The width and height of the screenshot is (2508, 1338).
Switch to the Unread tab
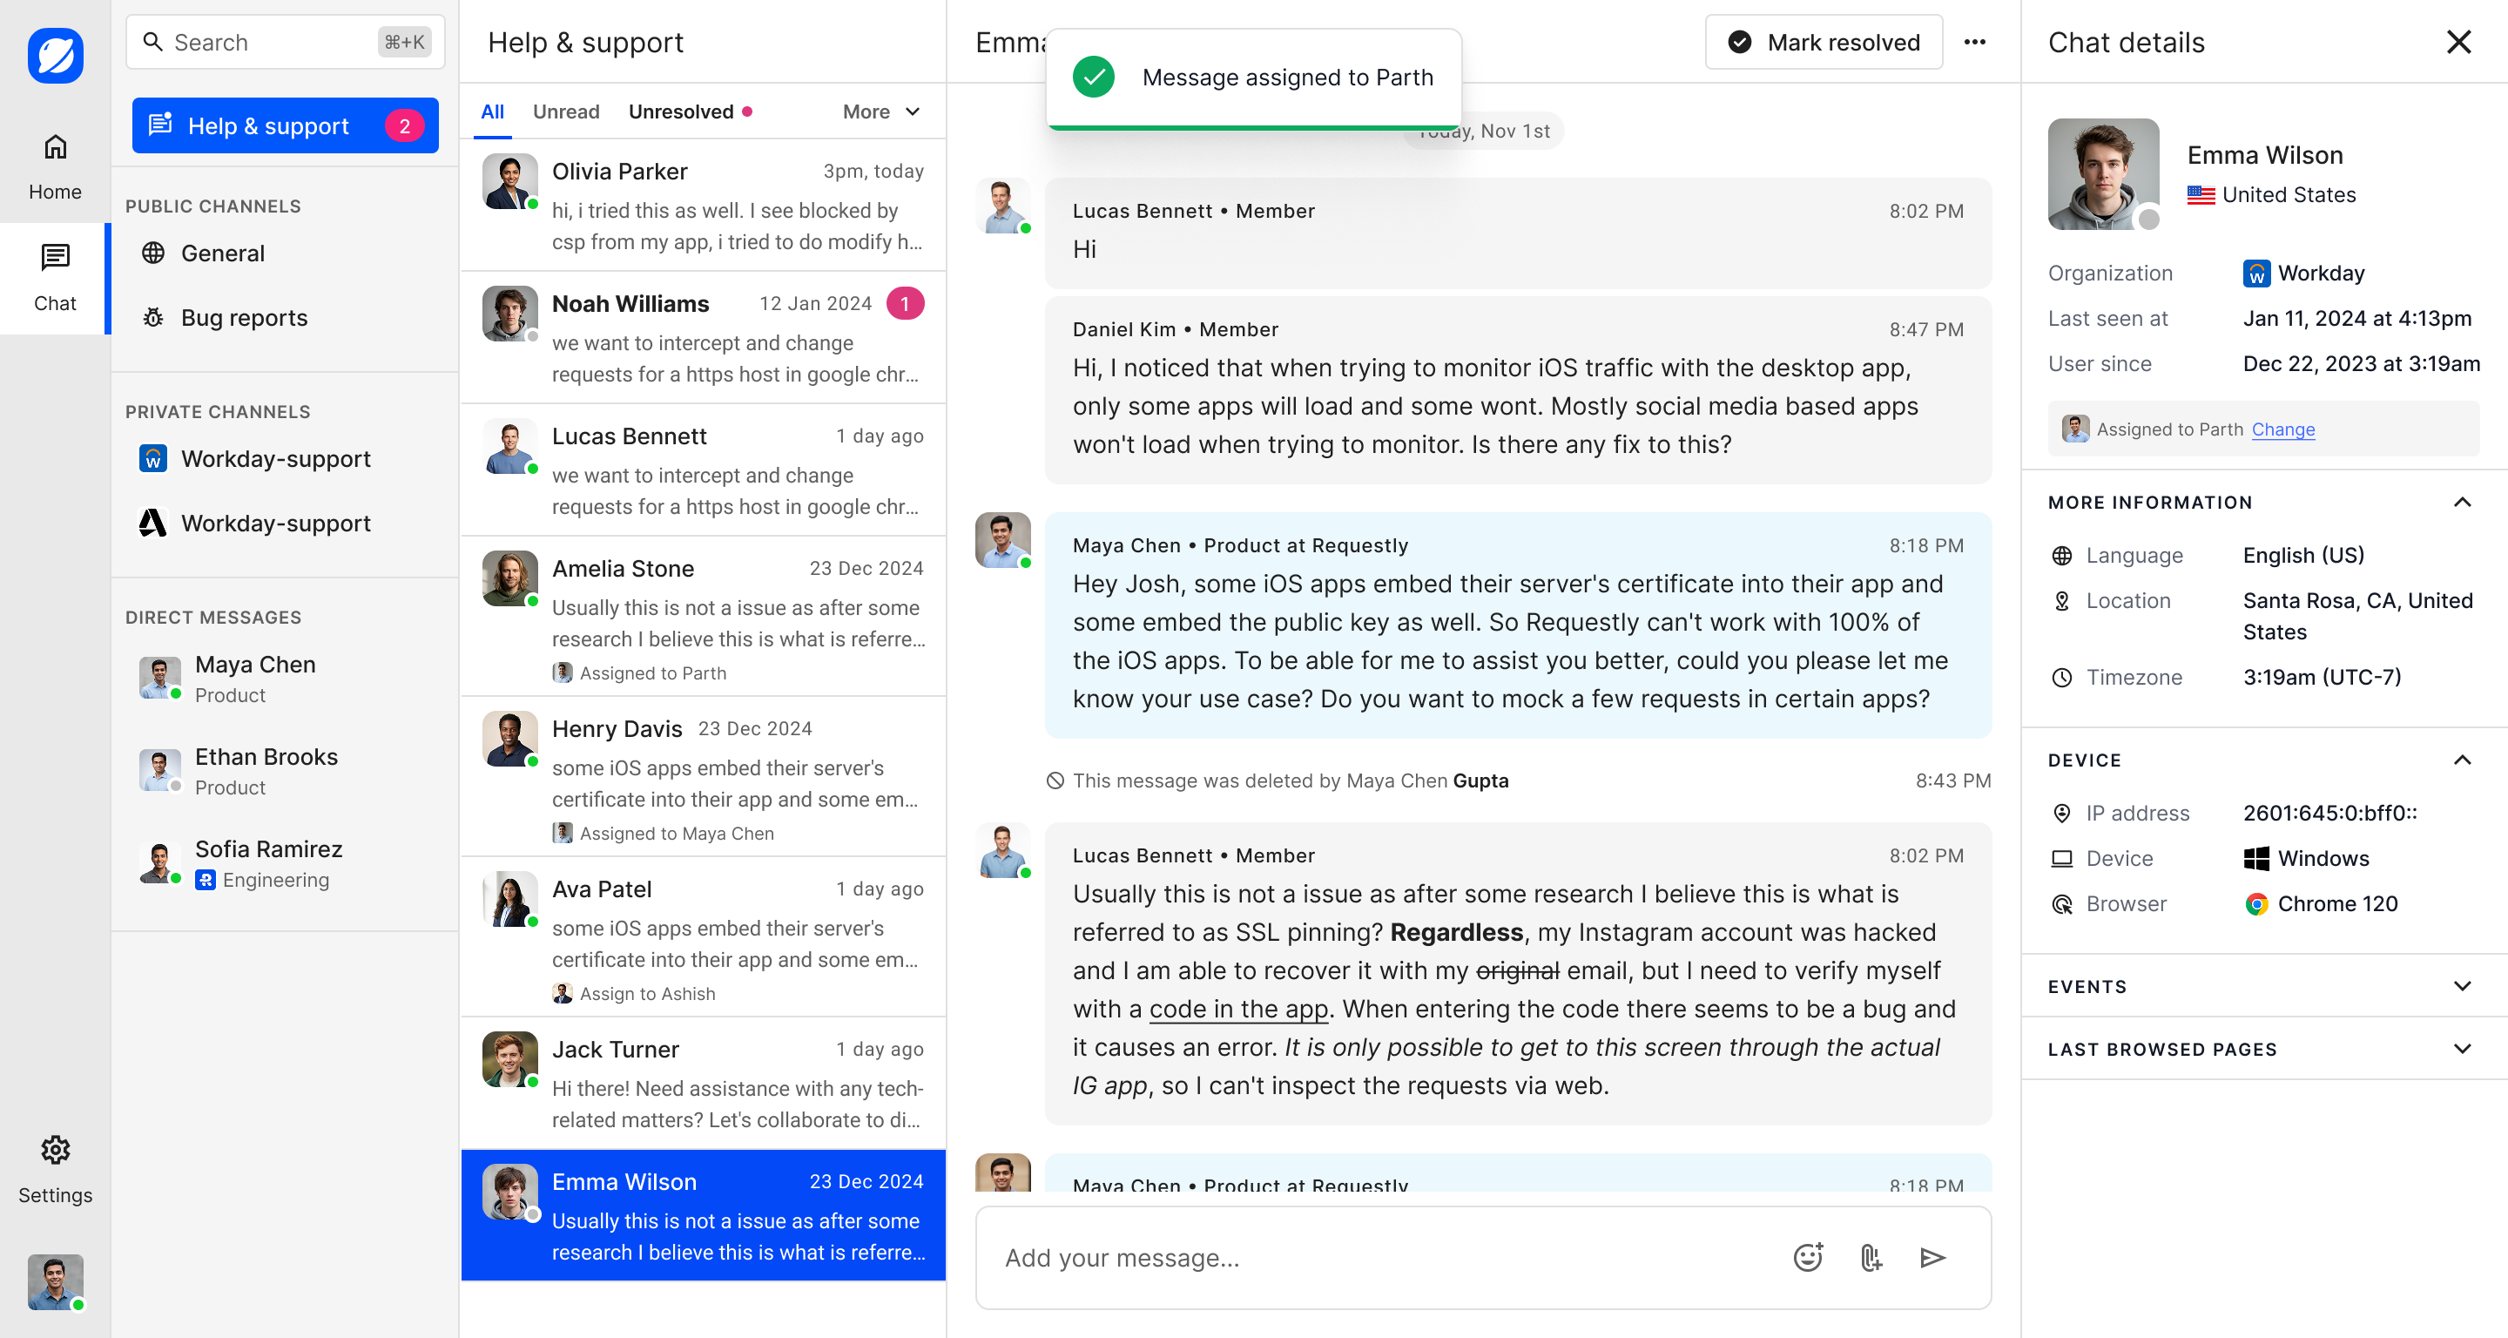[x=566, y=112]
